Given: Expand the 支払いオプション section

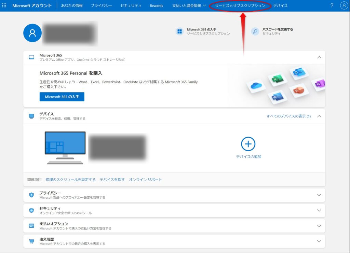Looking at the screenshot, I should pos(319,226).
